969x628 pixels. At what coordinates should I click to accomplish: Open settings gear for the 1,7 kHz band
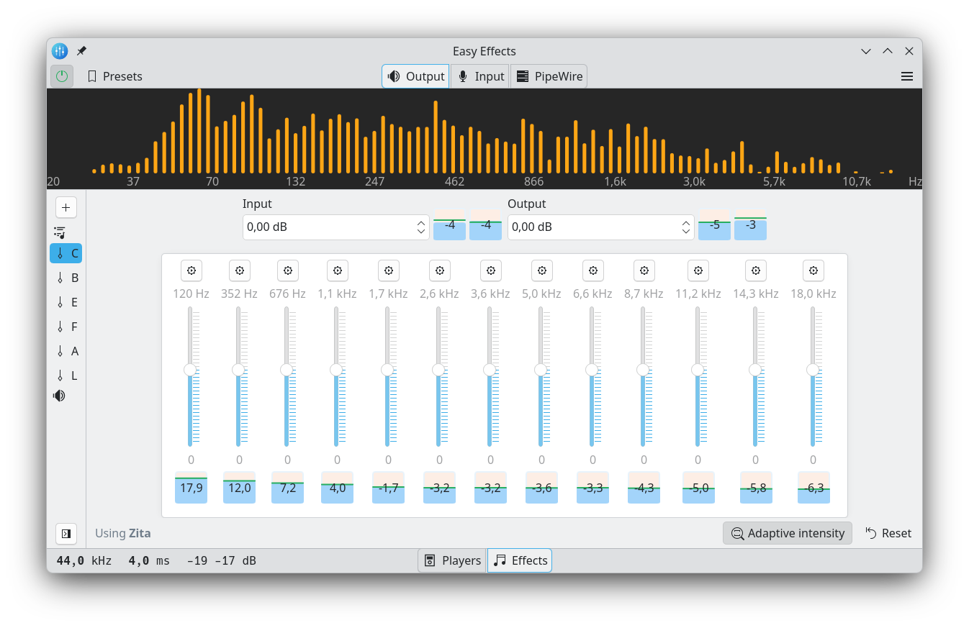pyautogui.click(x=388, y=270)
